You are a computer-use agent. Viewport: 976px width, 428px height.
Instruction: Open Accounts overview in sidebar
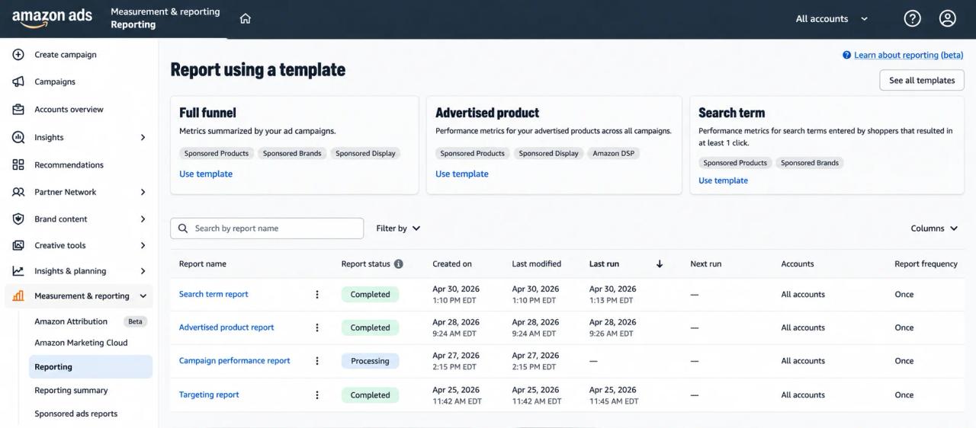pyautogui.click(x=69, y=110)
